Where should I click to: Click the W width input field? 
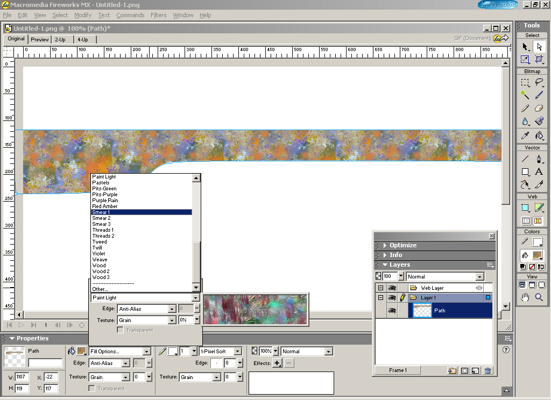[22, 377]
